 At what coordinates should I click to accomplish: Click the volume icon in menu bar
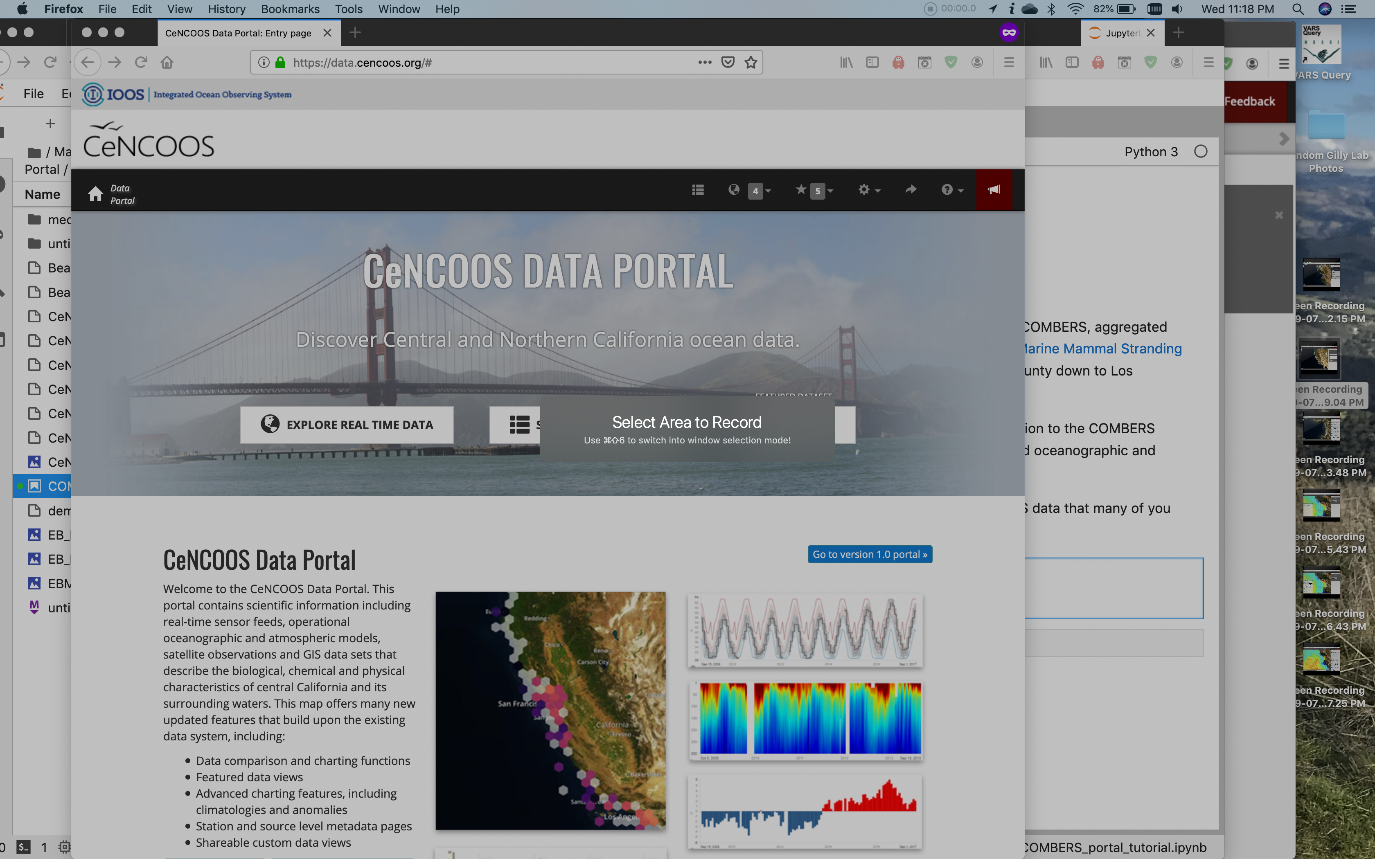point(1177,9)
